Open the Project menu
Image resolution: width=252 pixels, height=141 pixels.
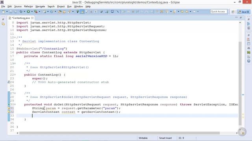pyautogui.click(x=61, y=7)
